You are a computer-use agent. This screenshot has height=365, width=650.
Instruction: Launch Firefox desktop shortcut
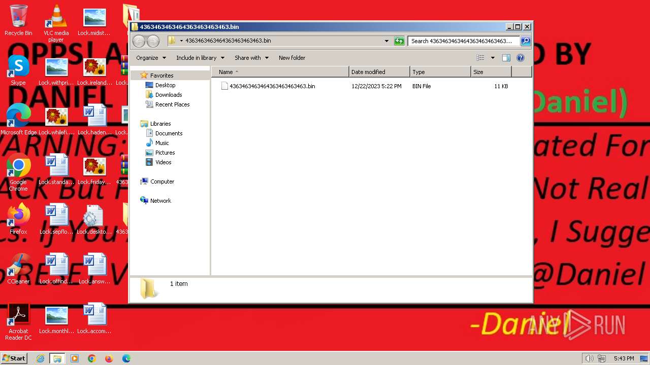[18, 219]
